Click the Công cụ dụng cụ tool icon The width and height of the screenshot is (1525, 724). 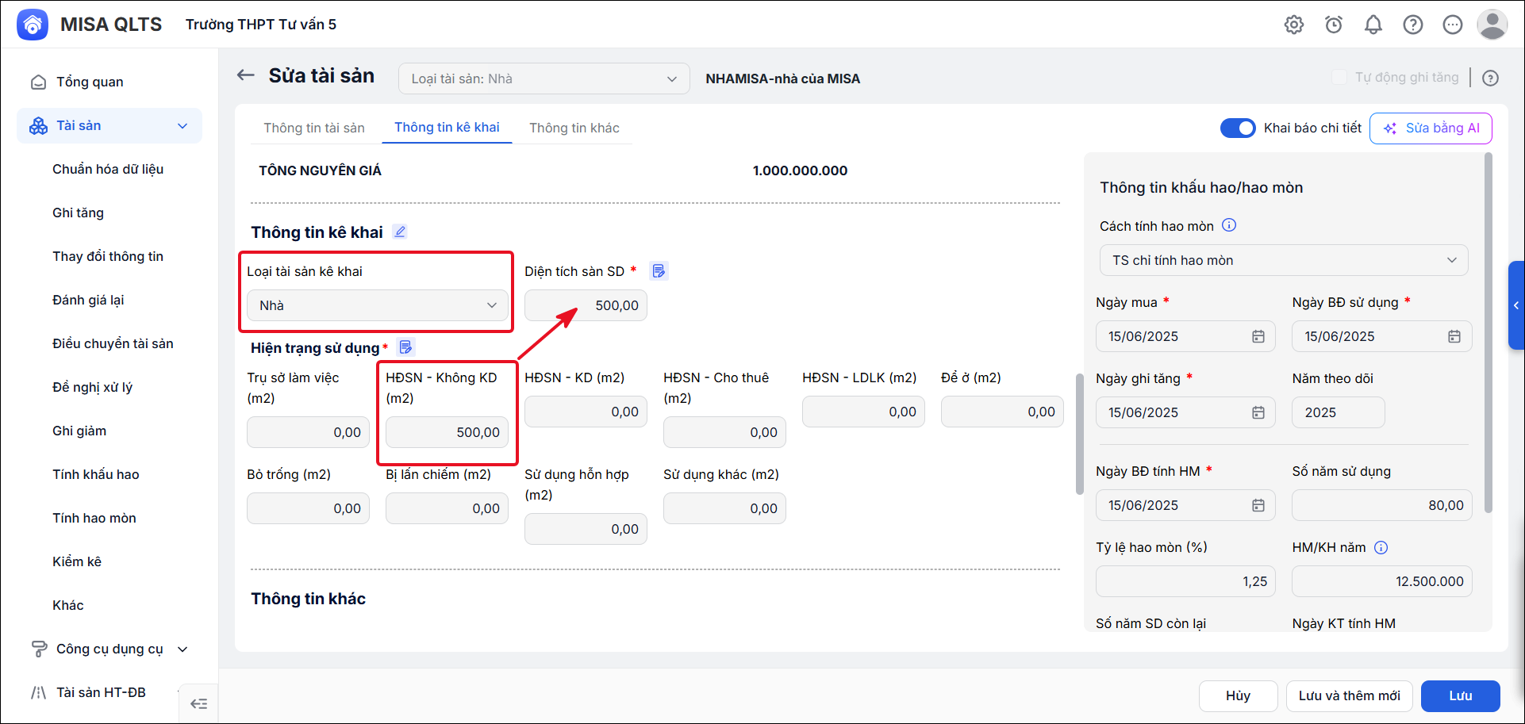point(38,649)
